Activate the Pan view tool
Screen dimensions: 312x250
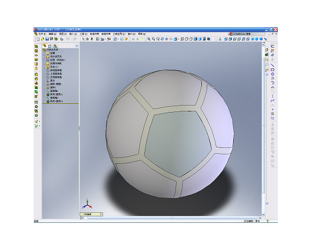pyautogui.click(x=167, y=40)
